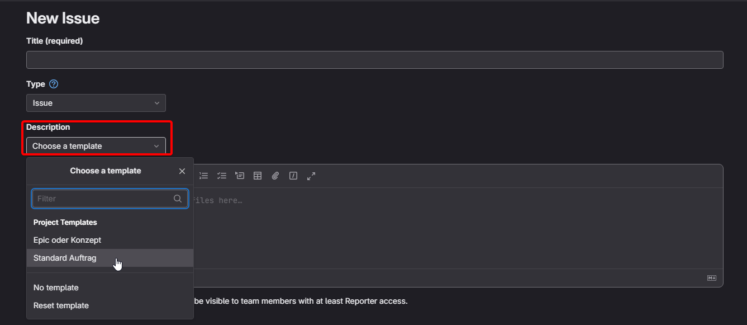Choose the Epic oder Konzept template
747x325 pixels.
(67, 240)
